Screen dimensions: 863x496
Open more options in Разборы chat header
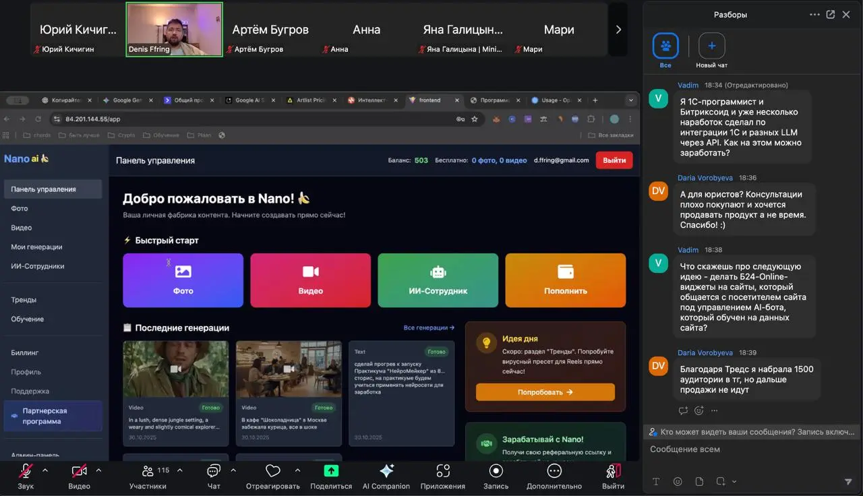pyautogui.click(x=814, y=14)
